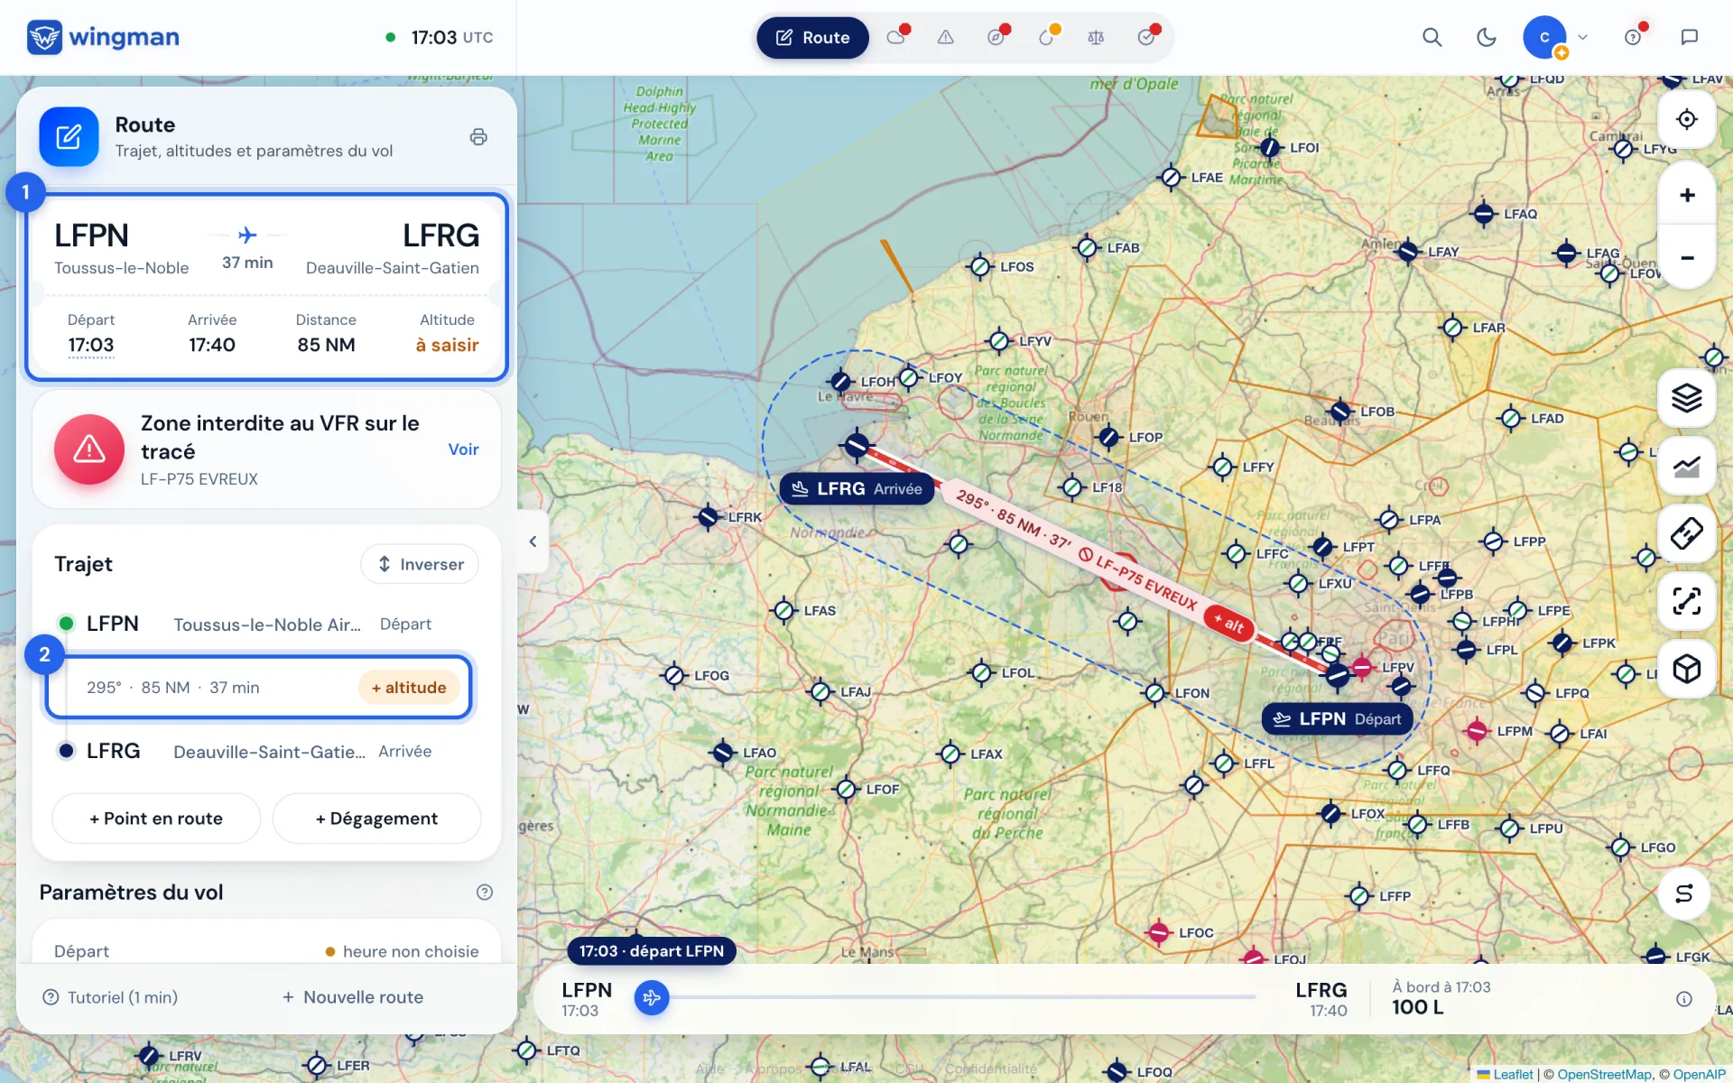1733x1083 pixels.
Task: Open fuel on board info icon
Action: [x=1684, y=999]
